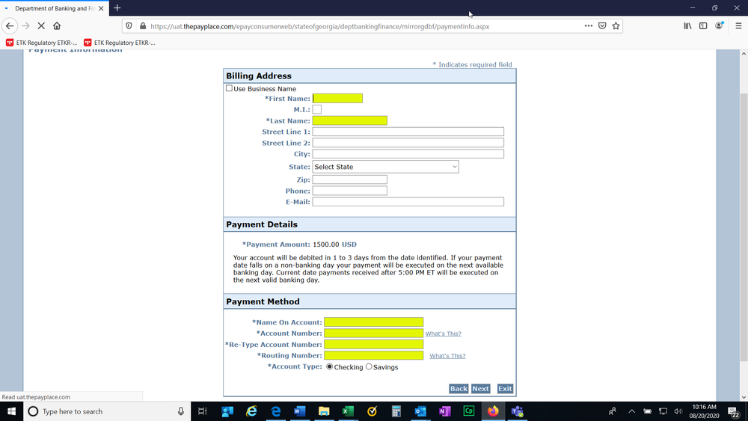
Task: Click the Save to Pocket icon
Action: coord(602,25)
